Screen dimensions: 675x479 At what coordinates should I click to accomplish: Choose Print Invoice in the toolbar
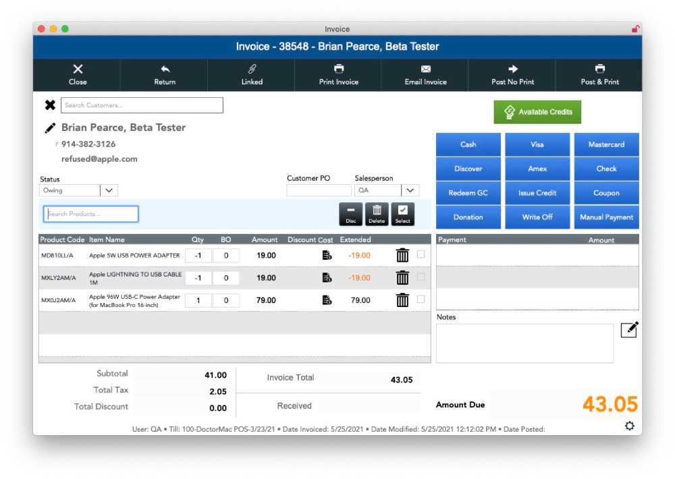point(338,75)
